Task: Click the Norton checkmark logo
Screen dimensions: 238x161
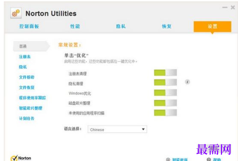Action: coord(14,158)
